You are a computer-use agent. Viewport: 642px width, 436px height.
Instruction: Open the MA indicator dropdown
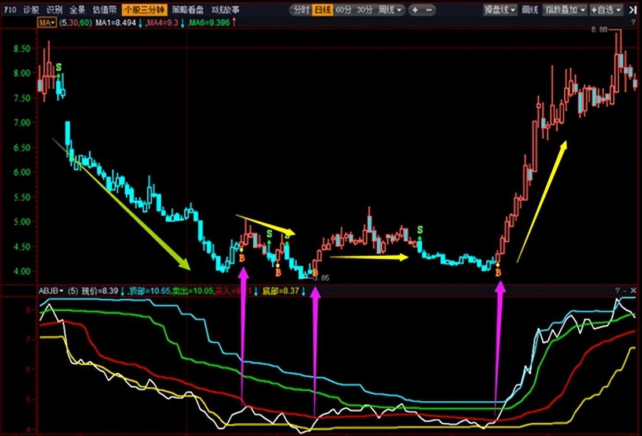coord(47,23)
